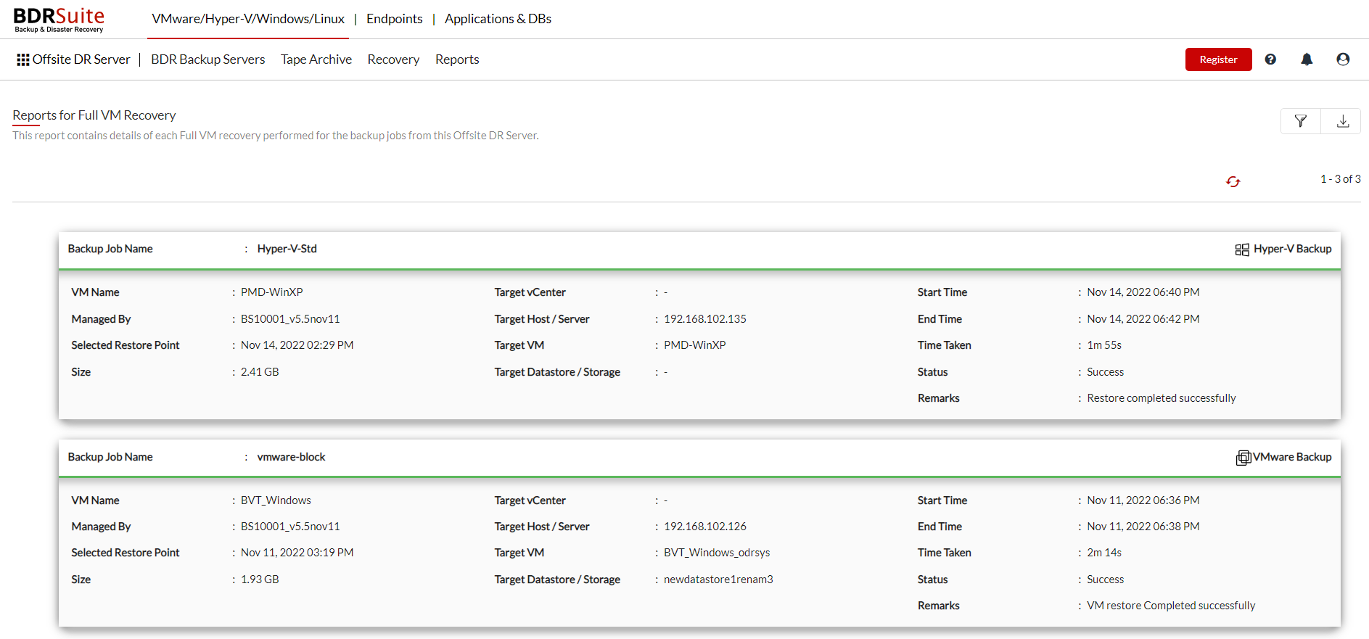Click end time Nov 14, 2022 06:42 PM

1143,319
